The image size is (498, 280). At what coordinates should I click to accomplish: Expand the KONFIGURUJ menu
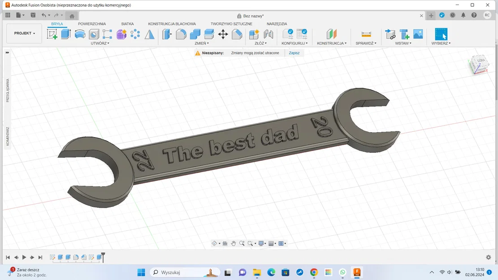pos(294,43)
